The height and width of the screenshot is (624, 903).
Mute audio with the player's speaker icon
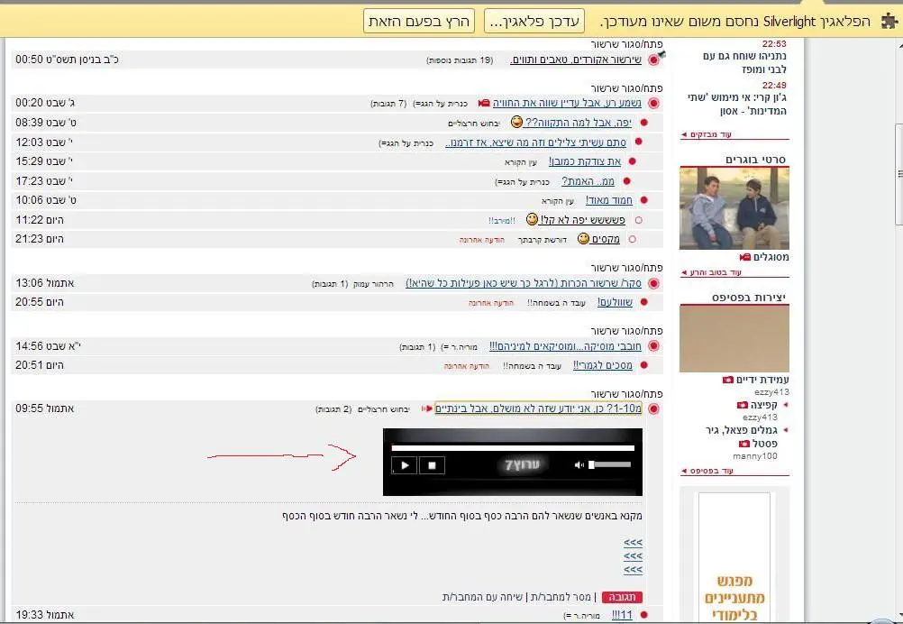(579, 465)
